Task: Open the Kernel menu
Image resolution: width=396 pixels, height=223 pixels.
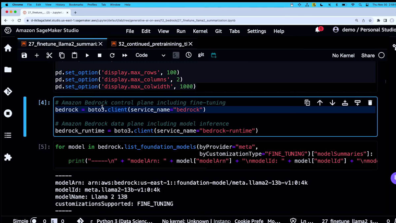Action: click(x=200, y=31)
